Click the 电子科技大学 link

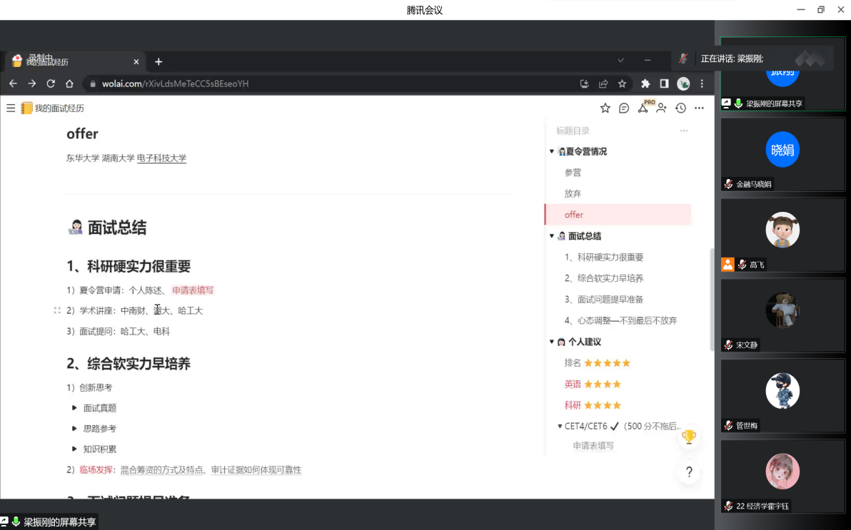coord(161,158)
